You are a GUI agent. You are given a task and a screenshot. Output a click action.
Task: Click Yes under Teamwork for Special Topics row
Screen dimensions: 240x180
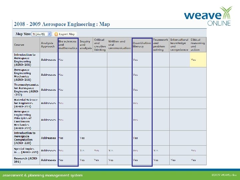tap(156, 150)
